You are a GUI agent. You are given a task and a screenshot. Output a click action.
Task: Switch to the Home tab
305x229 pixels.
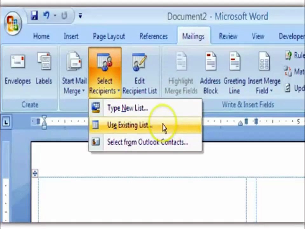coord(41,36)
